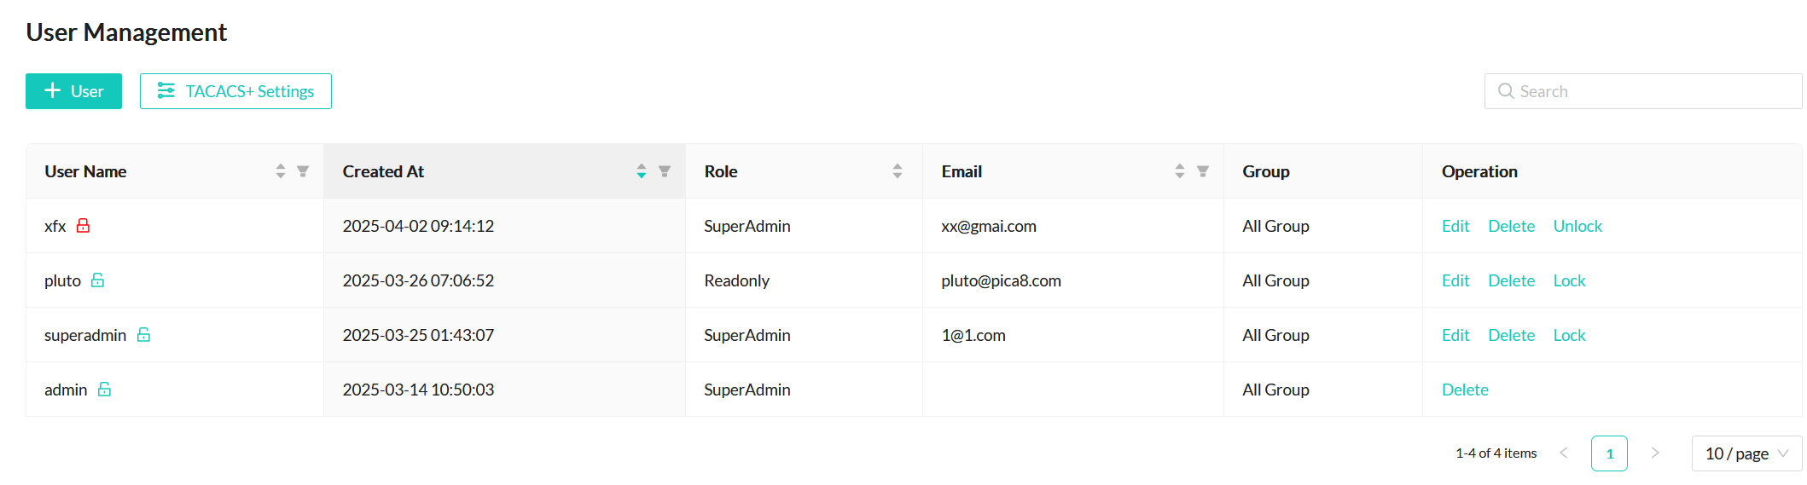
Task: Toggle sort order on User Name column
Action: point(281,171)
